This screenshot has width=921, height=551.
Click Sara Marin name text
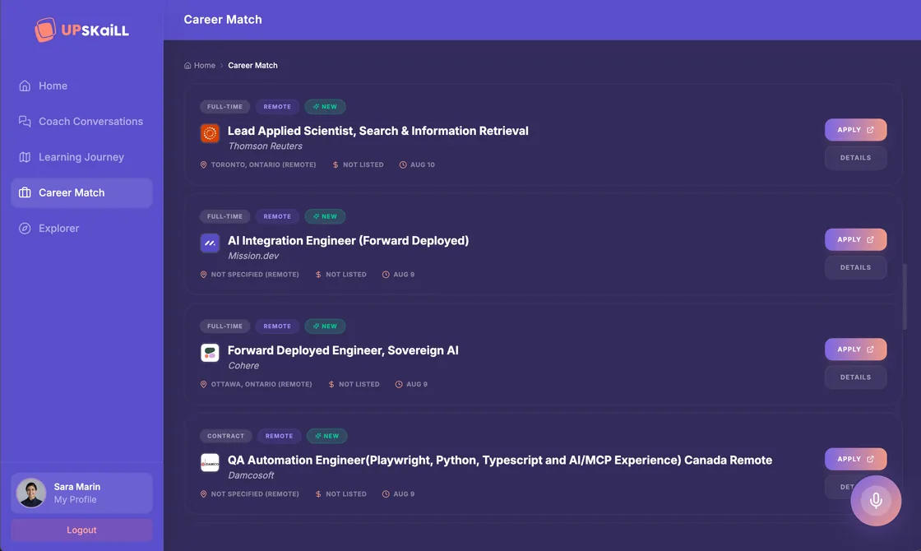(77, 486)
